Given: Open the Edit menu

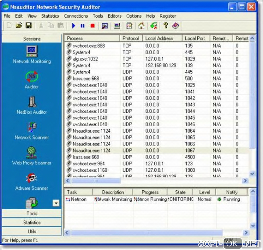Looking at the screenshot, I should (x=19, y=16).
